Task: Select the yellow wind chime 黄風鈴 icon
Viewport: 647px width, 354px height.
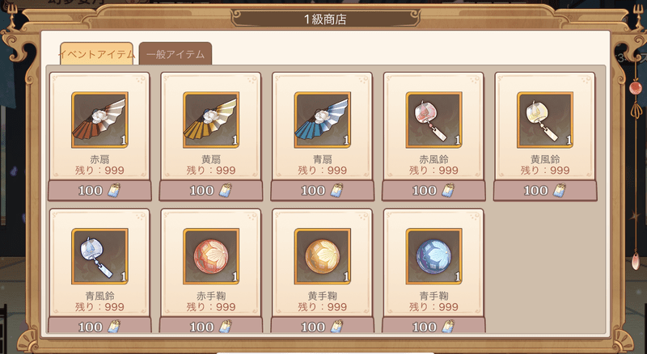Action: pos(545,120)
